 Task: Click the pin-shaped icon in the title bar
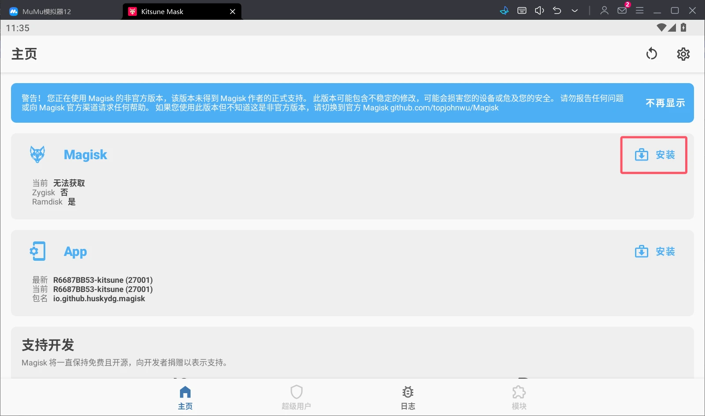[x=504, y=11]
